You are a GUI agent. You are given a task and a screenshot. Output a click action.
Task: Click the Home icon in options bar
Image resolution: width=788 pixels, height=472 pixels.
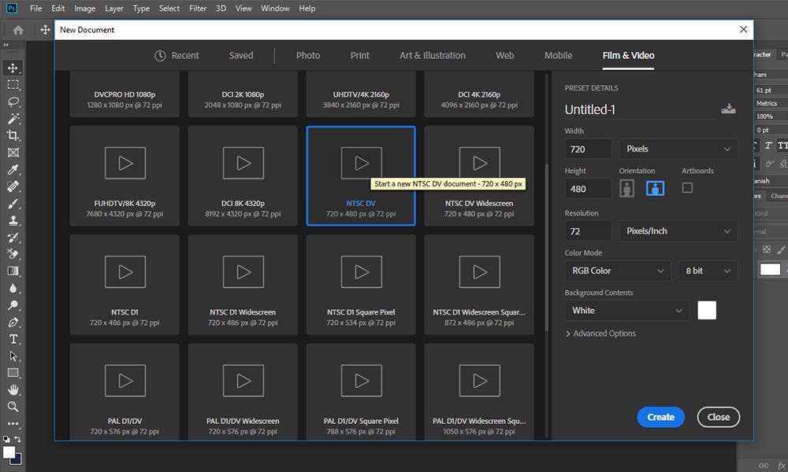pos(18,30)
